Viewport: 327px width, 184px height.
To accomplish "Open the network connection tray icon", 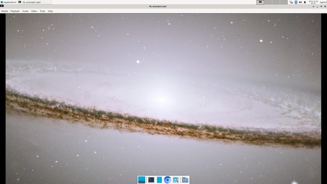I will [291, 2].
